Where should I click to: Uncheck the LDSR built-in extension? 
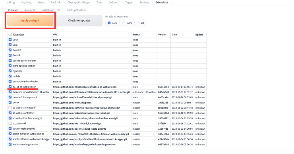point(10,40)
